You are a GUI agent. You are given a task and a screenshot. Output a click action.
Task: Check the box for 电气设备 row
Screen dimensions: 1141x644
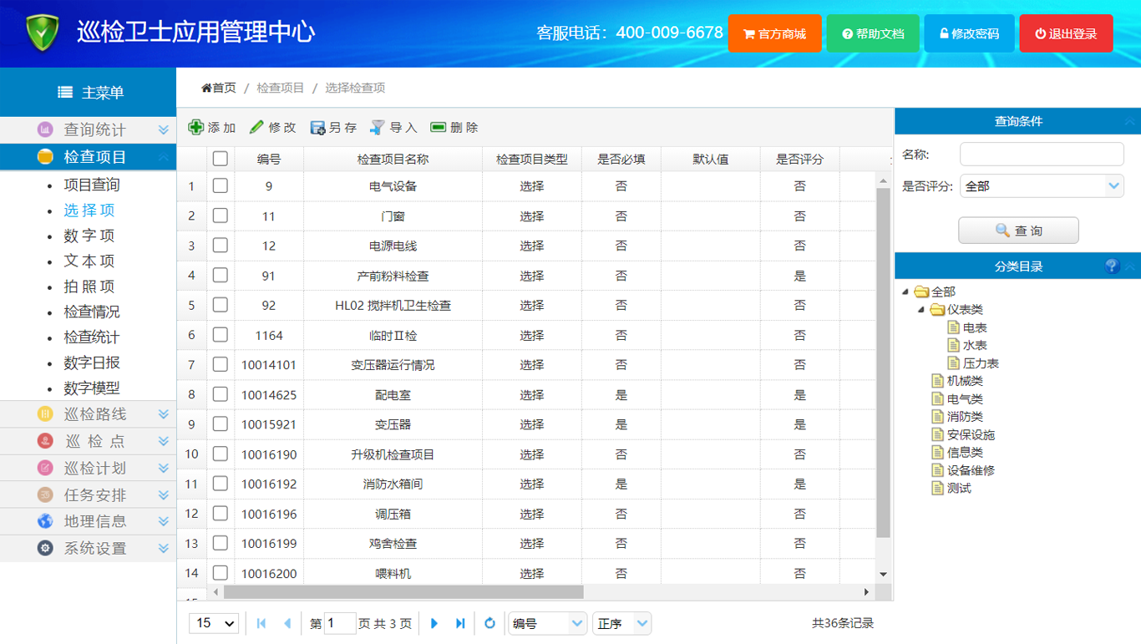[221, 185]
